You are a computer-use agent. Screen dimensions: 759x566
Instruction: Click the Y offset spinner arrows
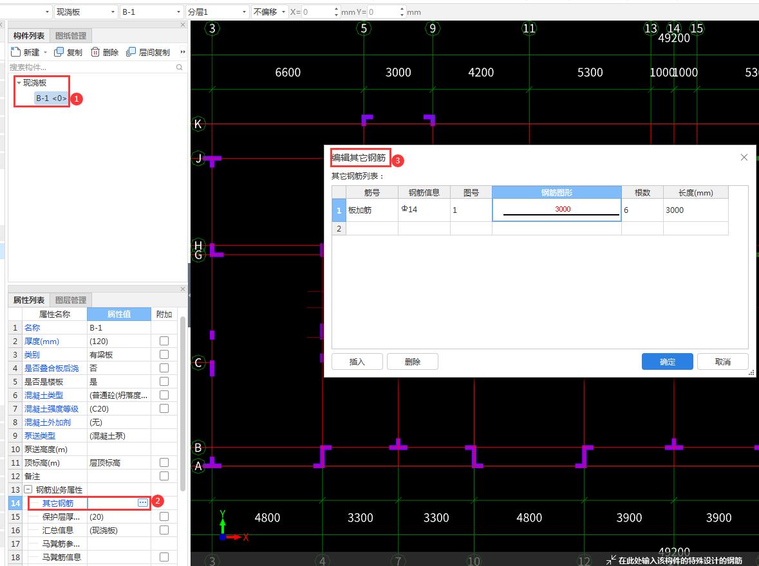click(402, 12)
